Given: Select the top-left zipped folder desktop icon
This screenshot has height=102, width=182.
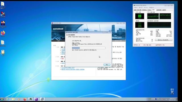Looking at the screenshot, I should (x=3, y=5).
